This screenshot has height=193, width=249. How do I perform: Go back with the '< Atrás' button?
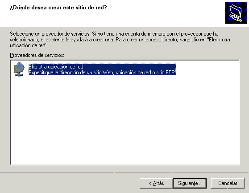coord(157,183)
